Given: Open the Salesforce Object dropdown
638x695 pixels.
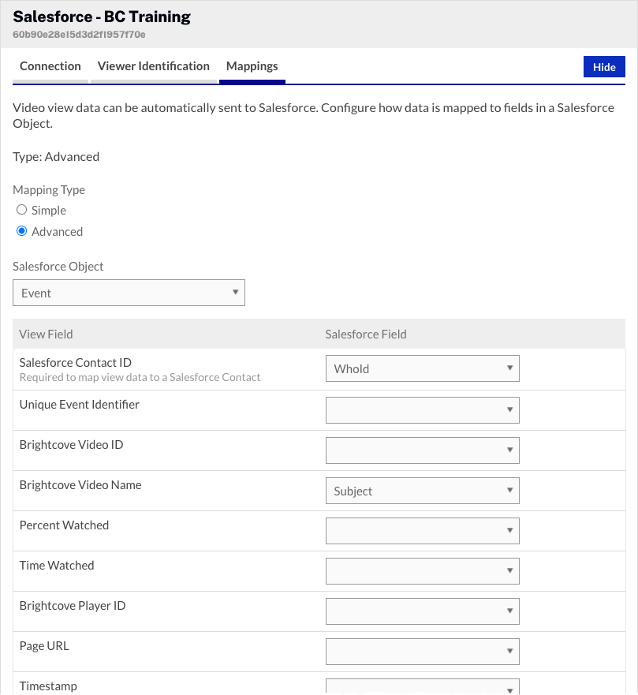Looking at the screenshot, I should click(129, 293).
